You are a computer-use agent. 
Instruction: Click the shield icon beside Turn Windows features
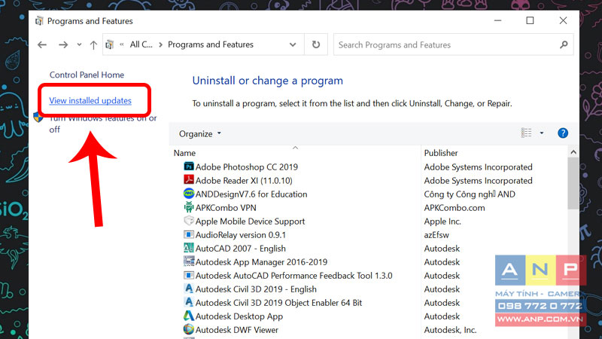coord(38,117)
